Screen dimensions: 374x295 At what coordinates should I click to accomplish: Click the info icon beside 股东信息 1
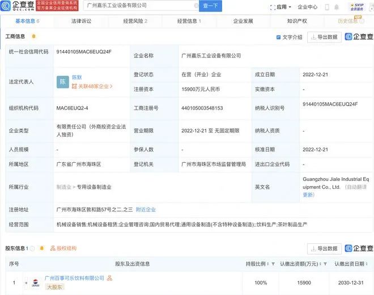point(32,248)
